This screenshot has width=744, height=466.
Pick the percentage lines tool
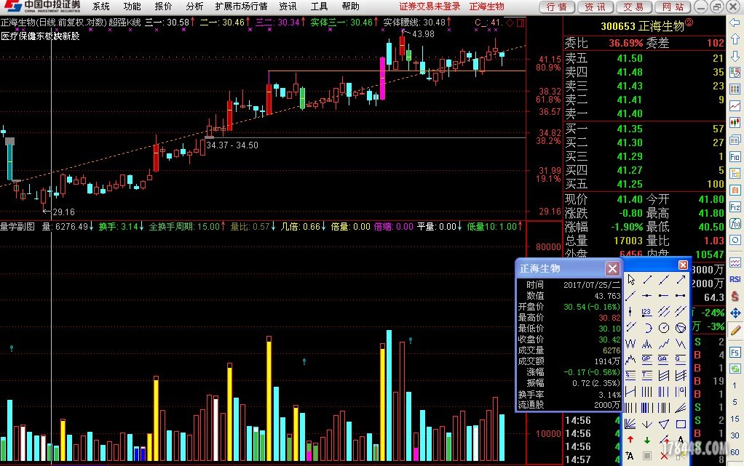630,375
